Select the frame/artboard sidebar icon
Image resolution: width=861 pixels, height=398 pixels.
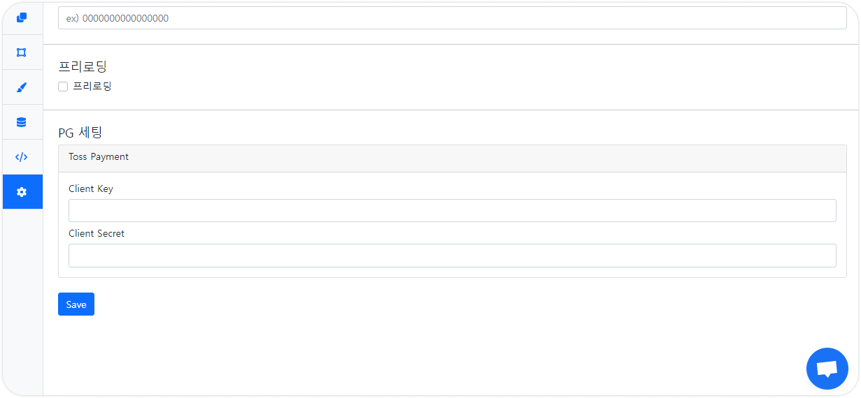pos(22,52)
